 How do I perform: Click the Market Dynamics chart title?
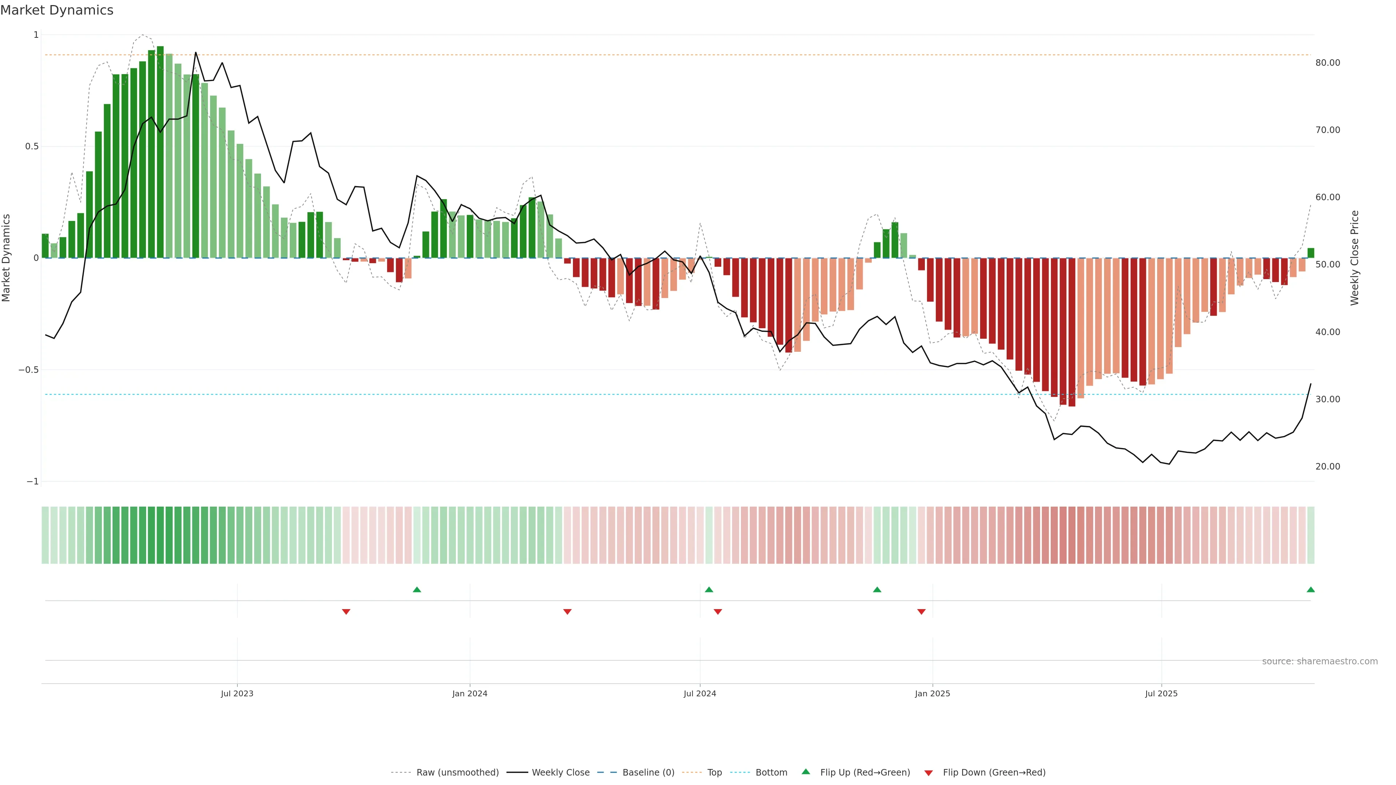(x=57, y=10)
